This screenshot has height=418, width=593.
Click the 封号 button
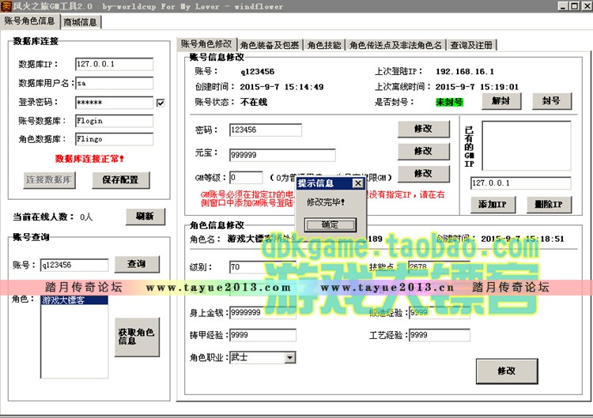[552, 101]
